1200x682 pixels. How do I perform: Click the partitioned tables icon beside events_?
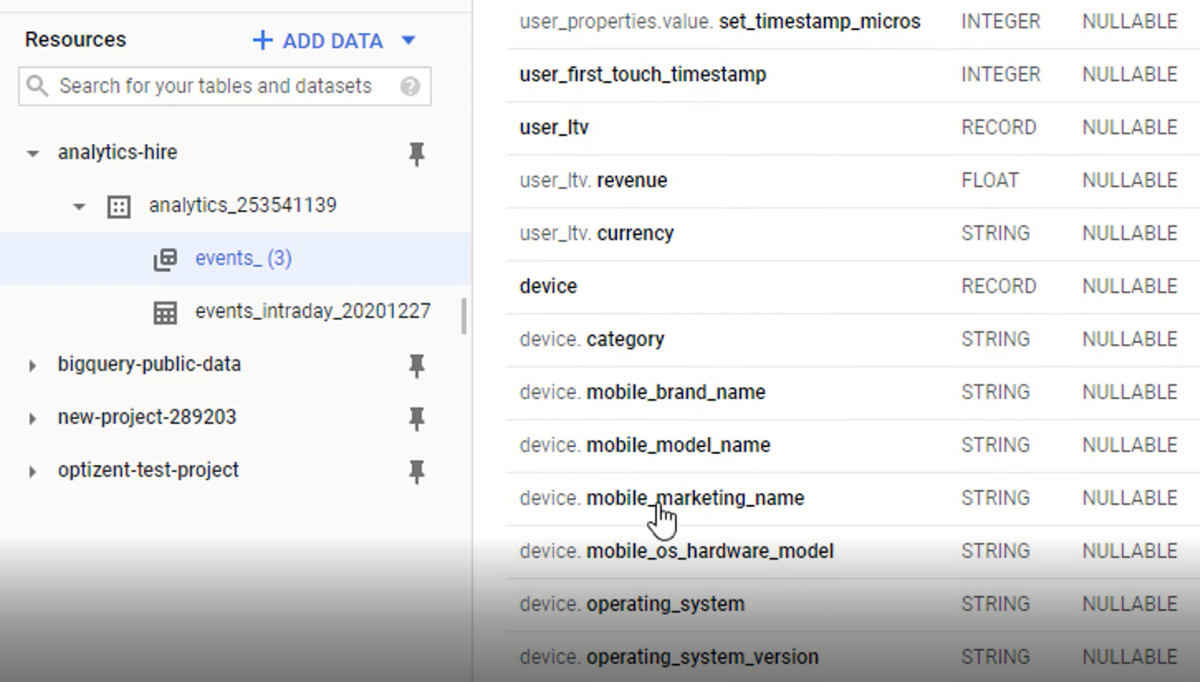point(165,259)
